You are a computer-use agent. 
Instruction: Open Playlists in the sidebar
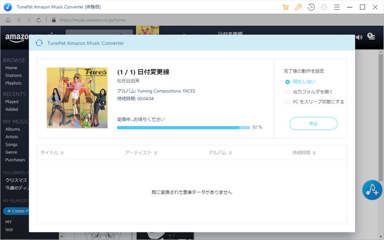click(14, 83)
